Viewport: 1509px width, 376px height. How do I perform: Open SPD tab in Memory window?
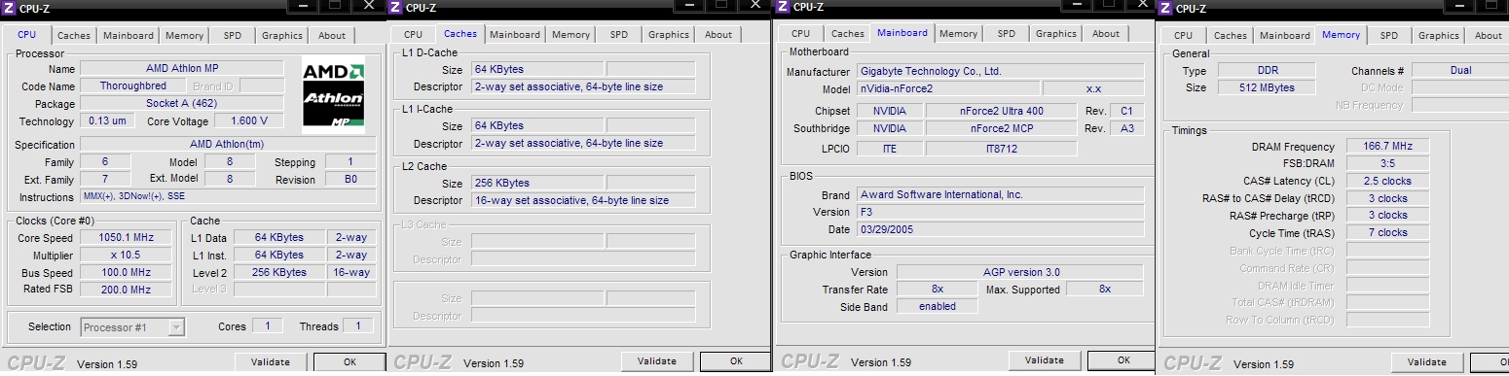point(1389,36)
